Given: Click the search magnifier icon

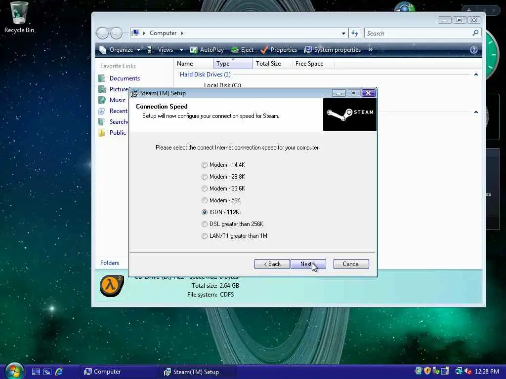Looking at the screenshot, I should click(475, 33).
